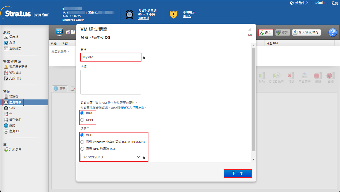The image size is (340, 192).
Task: Select VCD as boot source
Action: (x=82, y=135)
